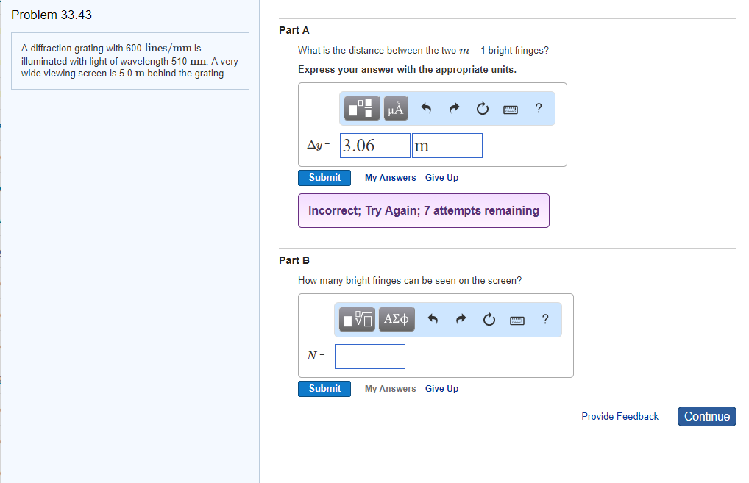Undo last entry in Part A
The width and height of the screenshot is (749, 483).
click(426, 110)
